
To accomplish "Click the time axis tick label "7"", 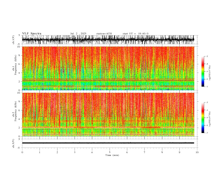I will [x=145, y=152].
